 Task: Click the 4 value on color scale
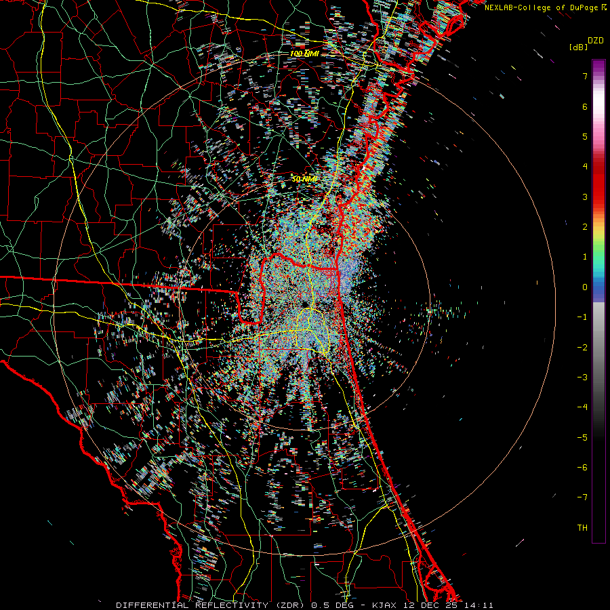[585, 167]
